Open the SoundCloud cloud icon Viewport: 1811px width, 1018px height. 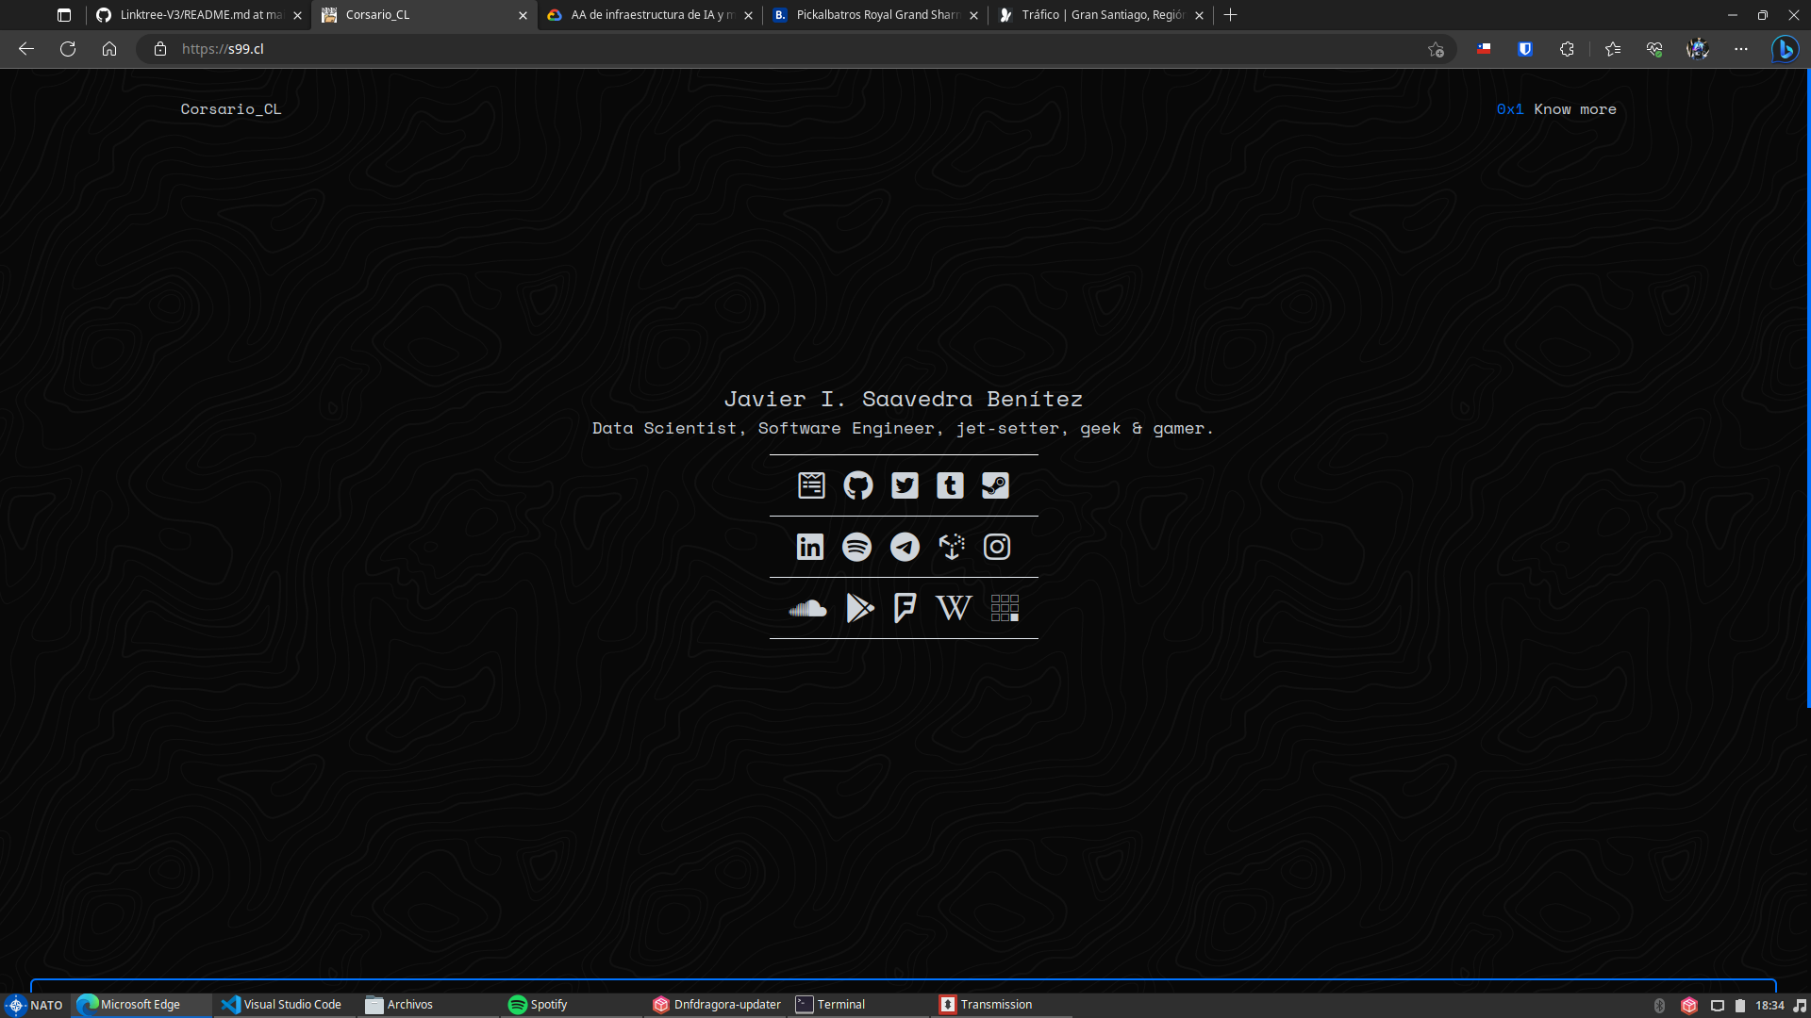coord(808,608)
